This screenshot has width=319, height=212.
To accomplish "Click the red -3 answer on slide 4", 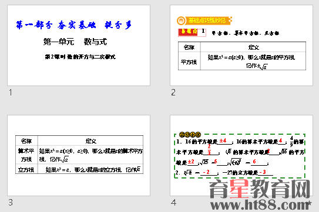I will point(263,172).
